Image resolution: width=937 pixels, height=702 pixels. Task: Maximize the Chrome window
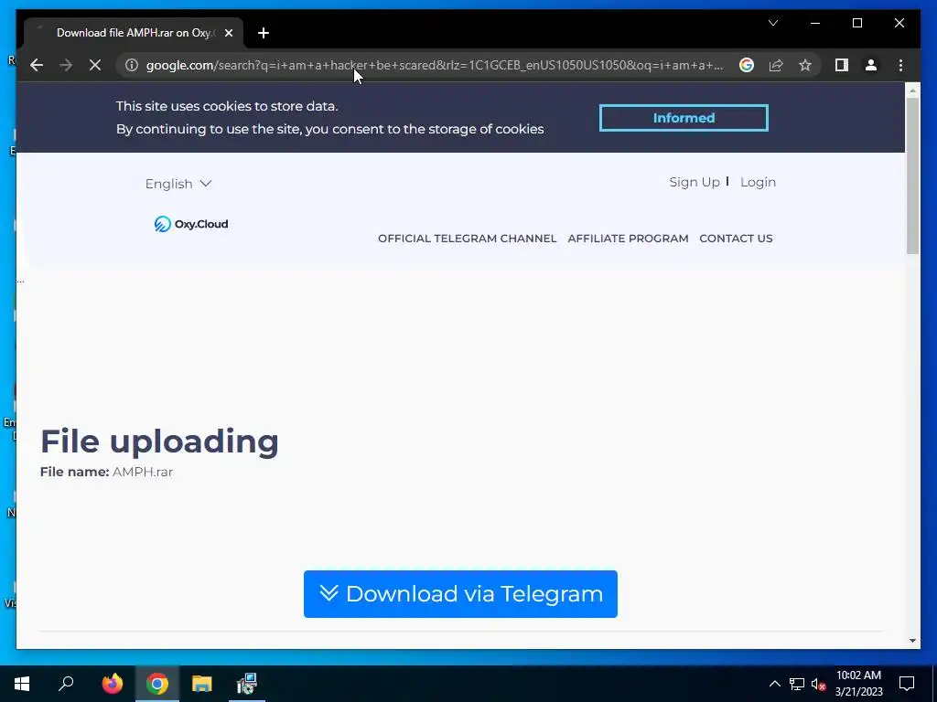(x=856, y=23)
